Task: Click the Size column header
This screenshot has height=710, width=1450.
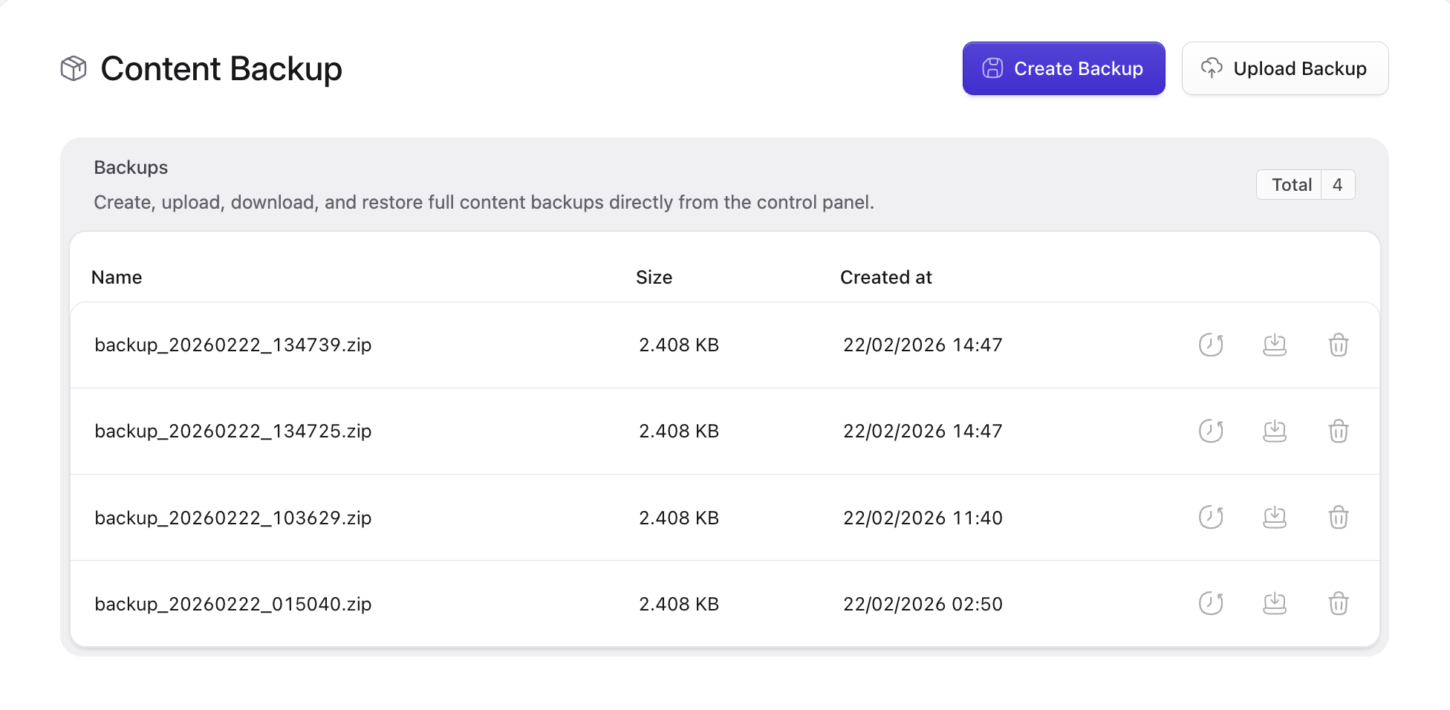Action: click(654, 277)
